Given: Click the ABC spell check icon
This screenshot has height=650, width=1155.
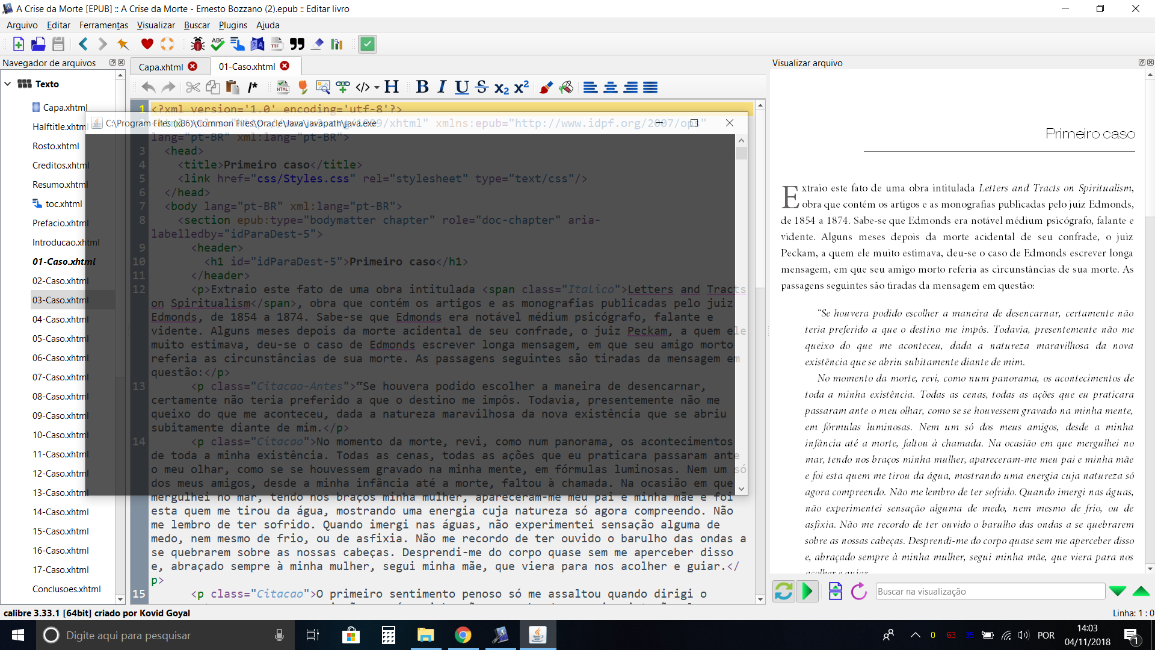Looking at the screenshot, I should coord(218,44).
